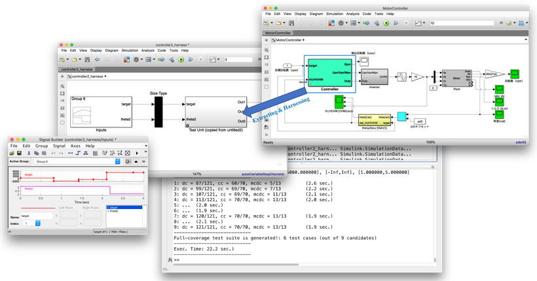The image size is (537, 281).
Task: Select theta2 in Signal Builder signal list
Action: click(114, 211)
